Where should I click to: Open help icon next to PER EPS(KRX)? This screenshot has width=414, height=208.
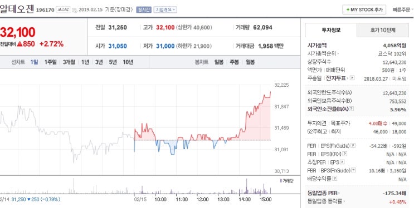point(345,154)
